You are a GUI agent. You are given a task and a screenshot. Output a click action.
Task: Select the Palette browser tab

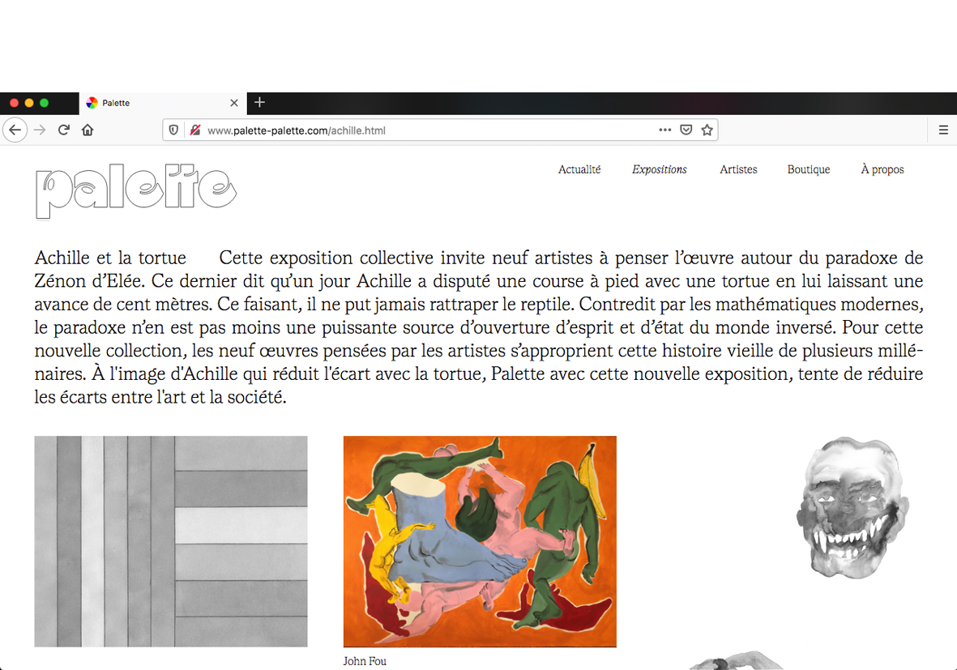click(x=163, y=103)
